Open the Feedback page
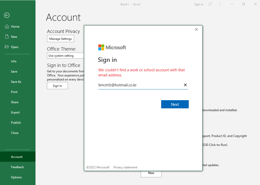This screenshot has width=260, height=185. [x=18, y=167]
